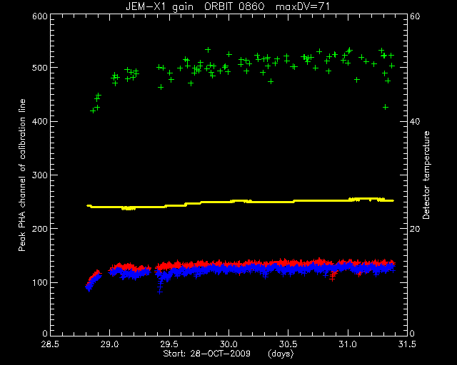Click the left end of the yellow temperature line
The width and height of the screenshot is (457, 365).
pos(89,205)
